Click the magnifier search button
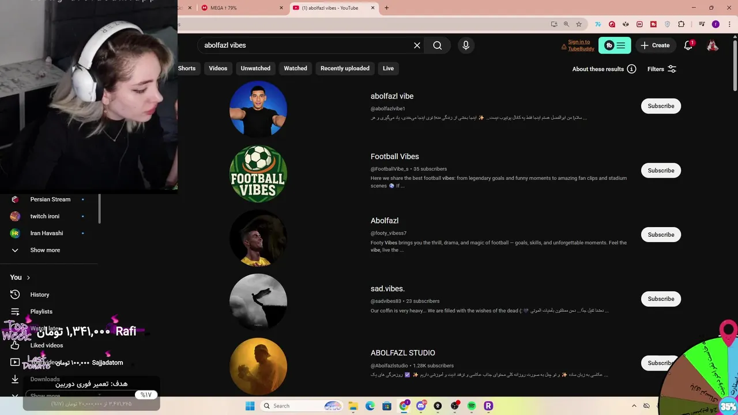Image resolution: width=738 pixels, height=415 pixels. pos(438,46)
